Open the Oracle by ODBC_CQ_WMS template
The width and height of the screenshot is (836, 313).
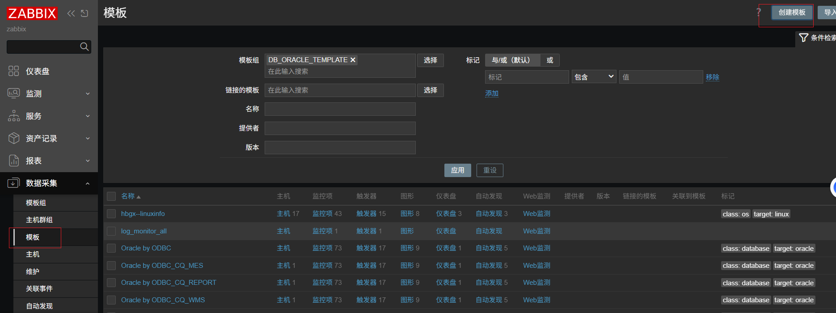point(163,300)
